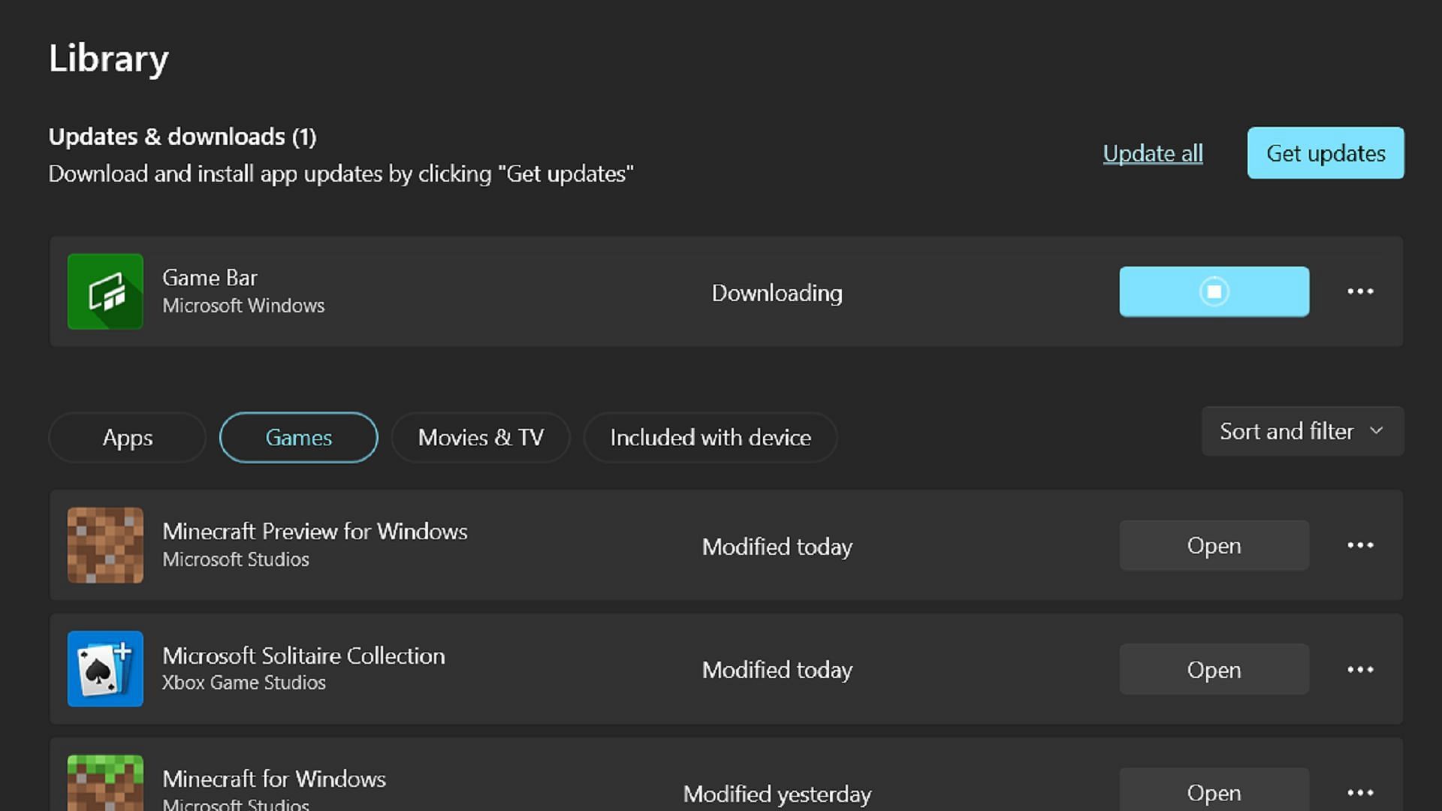This screenshot has height=811, width=1442.
Task: Stop the Game Bar download
Action: [1214, 291]
